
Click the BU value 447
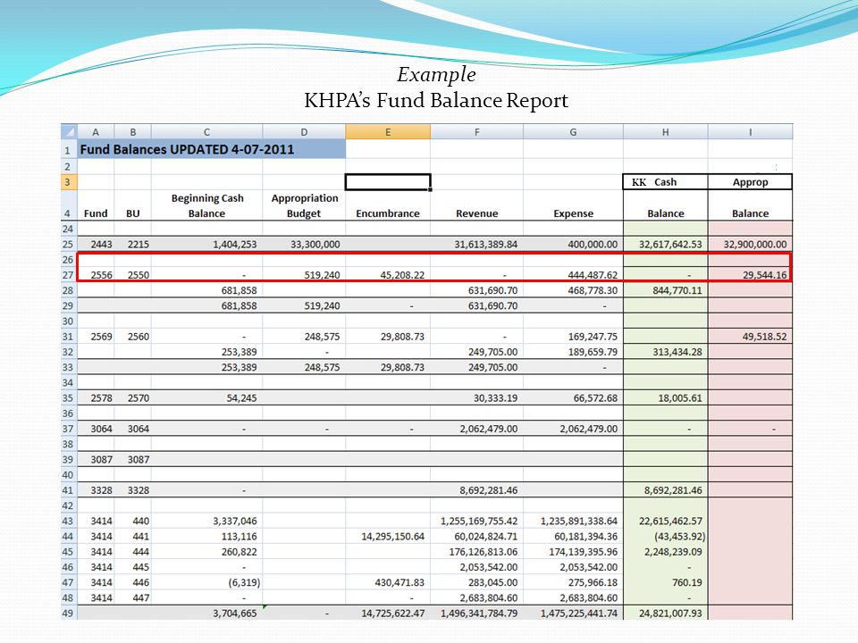[140, 598]
